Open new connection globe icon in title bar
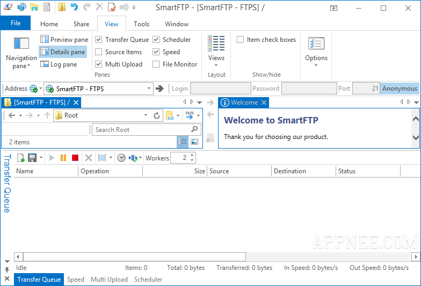Viewport: 421px width, 286px height. (21, 7)
